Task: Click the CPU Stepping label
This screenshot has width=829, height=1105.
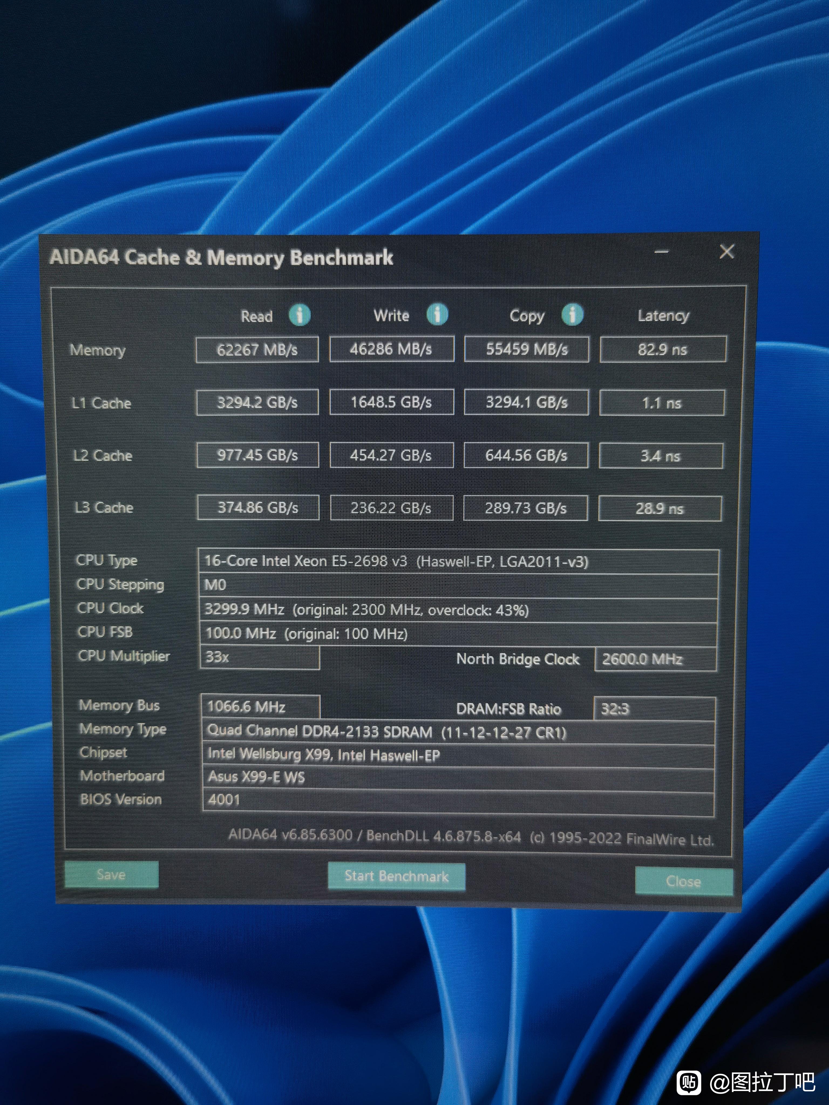Action: click(x=120, y=585)
